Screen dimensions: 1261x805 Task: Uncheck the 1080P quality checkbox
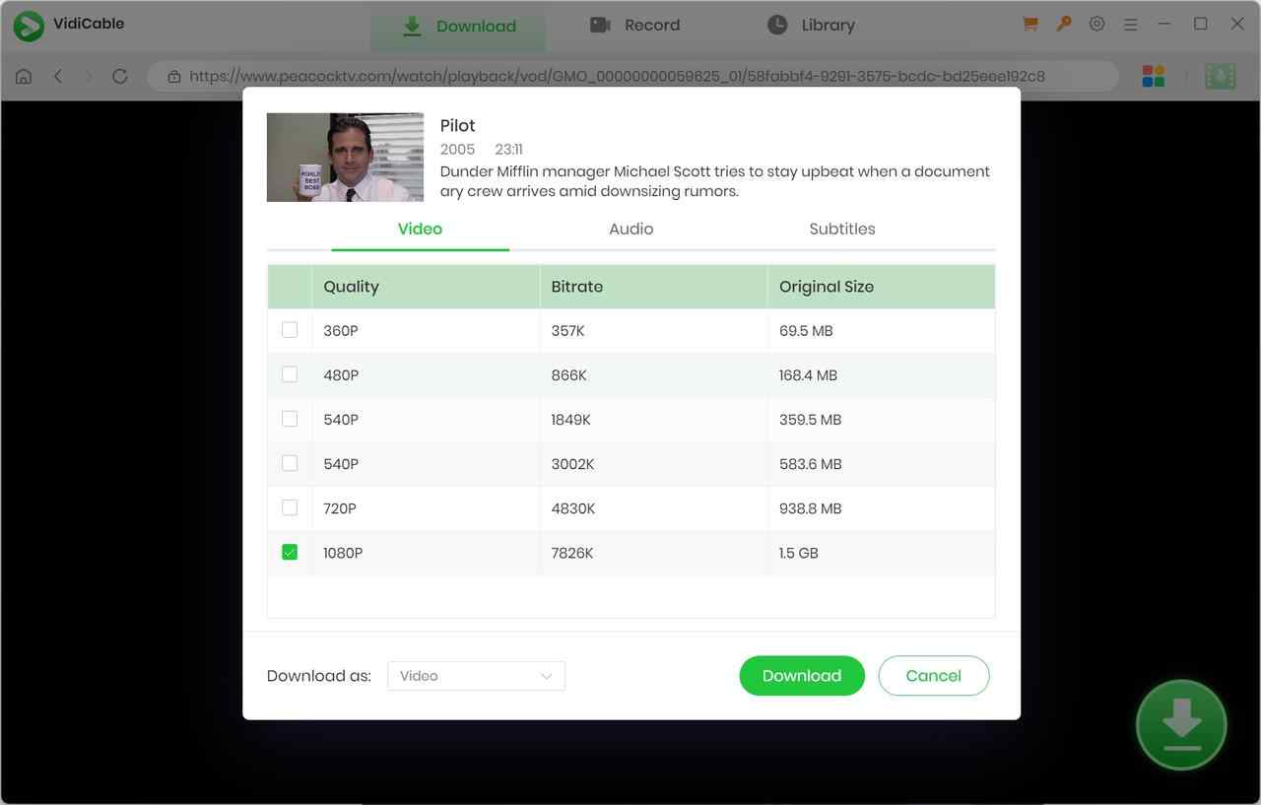(290, 553)
